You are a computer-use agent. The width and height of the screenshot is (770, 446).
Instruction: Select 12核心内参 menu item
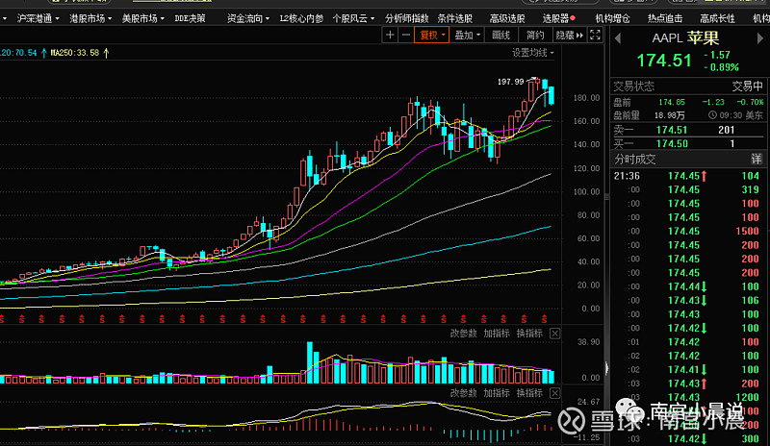(301, 18)
